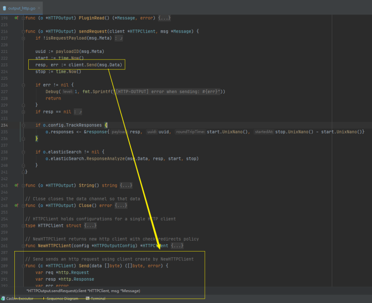Expand the folded NewHTTPClient function on line 261
This screenshot has width=372, height=303.
point(23,246)
